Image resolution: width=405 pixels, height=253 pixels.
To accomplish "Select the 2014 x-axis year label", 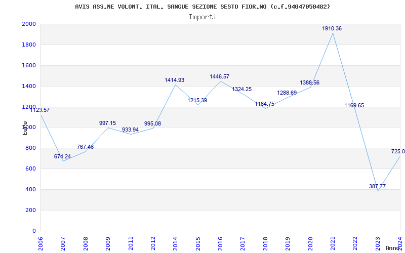I will click(176, 242).
